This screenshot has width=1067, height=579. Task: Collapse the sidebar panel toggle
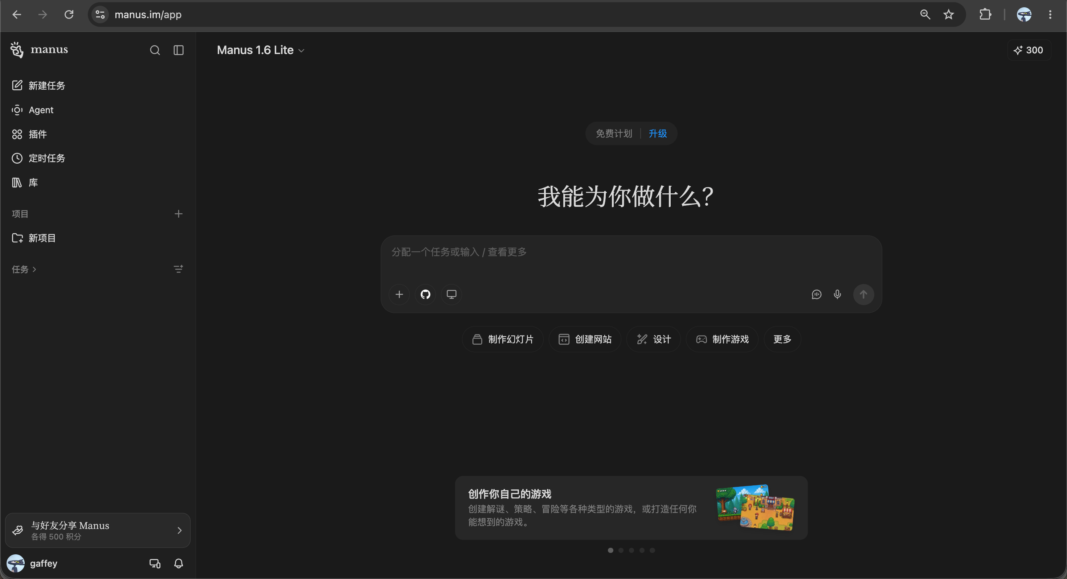pyautogui.click(x=179, y=50)
